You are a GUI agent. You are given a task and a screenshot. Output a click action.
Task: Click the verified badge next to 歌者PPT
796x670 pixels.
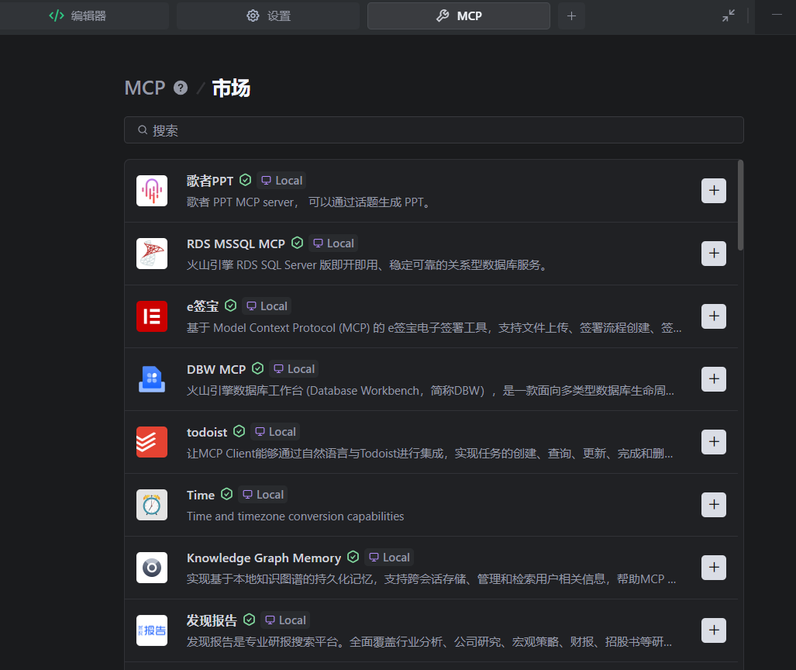[x=245, y=180]
